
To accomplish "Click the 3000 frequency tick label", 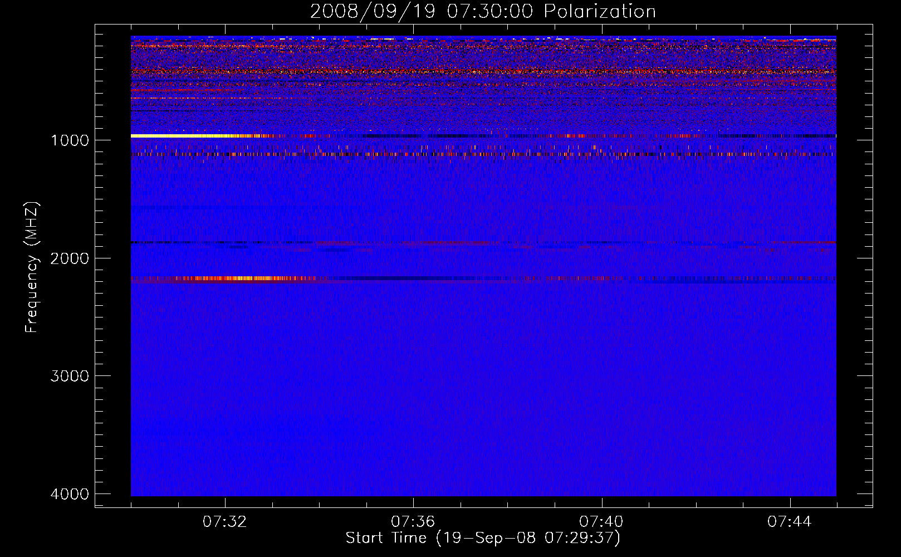I will point(70,376).
